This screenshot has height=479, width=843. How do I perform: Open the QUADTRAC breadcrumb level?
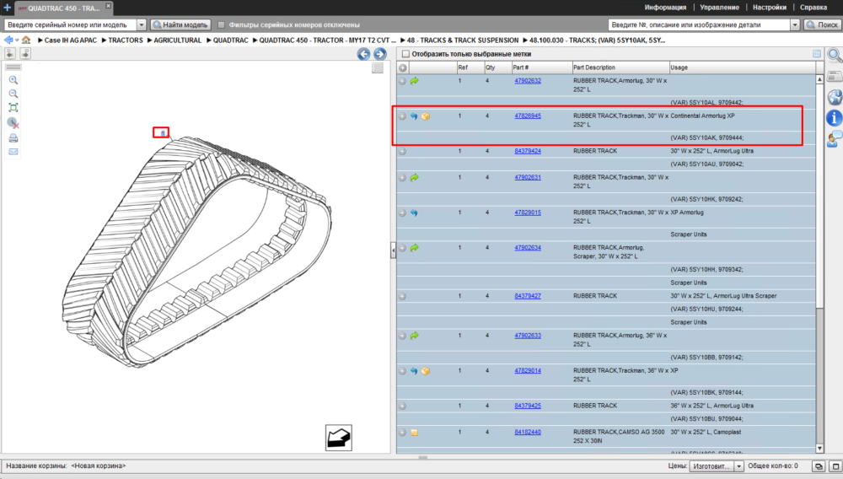pos(231,40)
